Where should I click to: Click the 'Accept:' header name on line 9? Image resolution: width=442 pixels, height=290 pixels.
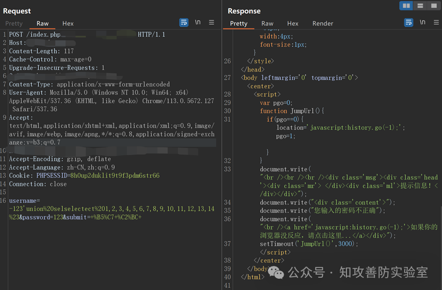pyautogui.click(x=21, y=118)
